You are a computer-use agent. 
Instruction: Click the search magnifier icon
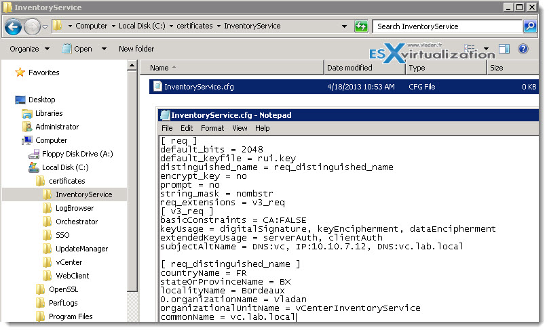[530, 26]
